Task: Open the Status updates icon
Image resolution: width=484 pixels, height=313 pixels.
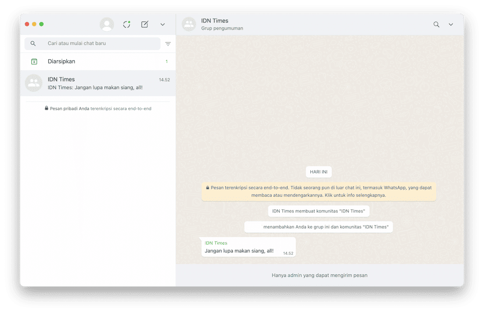Action: 126,24
